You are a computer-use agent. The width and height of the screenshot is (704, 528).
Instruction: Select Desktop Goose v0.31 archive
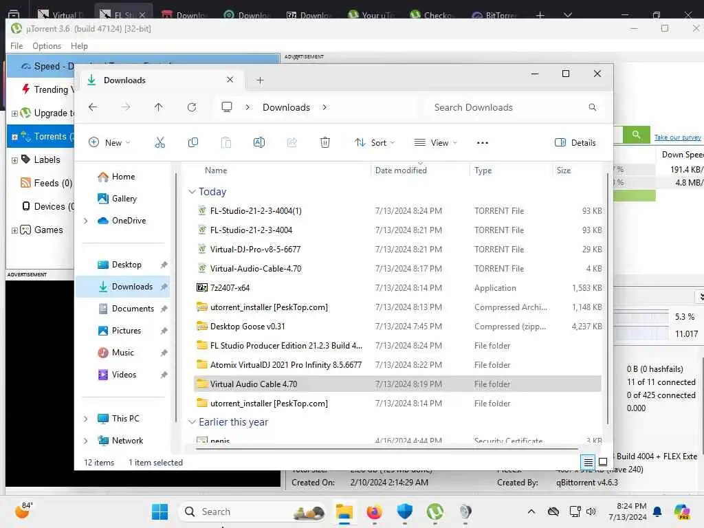coord(398,327)
